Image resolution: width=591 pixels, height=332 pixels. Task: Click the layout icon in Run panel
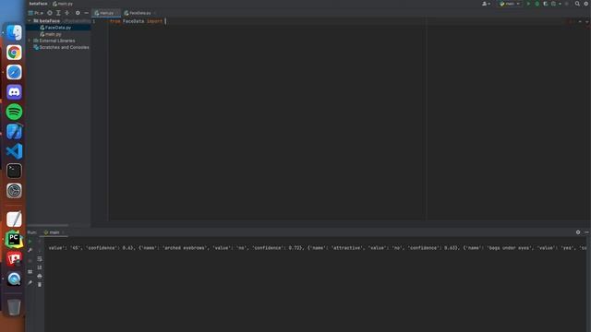coord(30,272)
